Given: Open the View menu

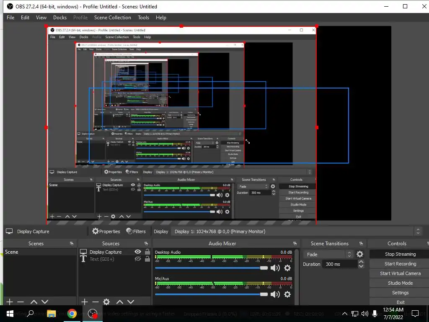Looking at the screenshot, I should (x=41, y=18).
